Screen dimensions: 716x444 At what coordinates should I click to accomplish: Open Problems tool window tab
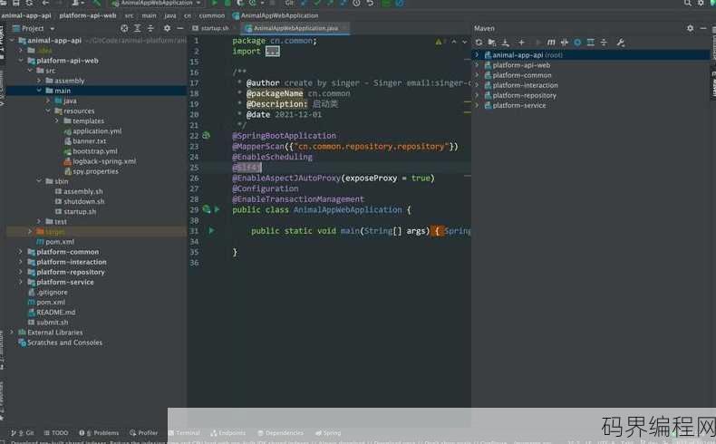pyautogui.click(x=99, y=432)
